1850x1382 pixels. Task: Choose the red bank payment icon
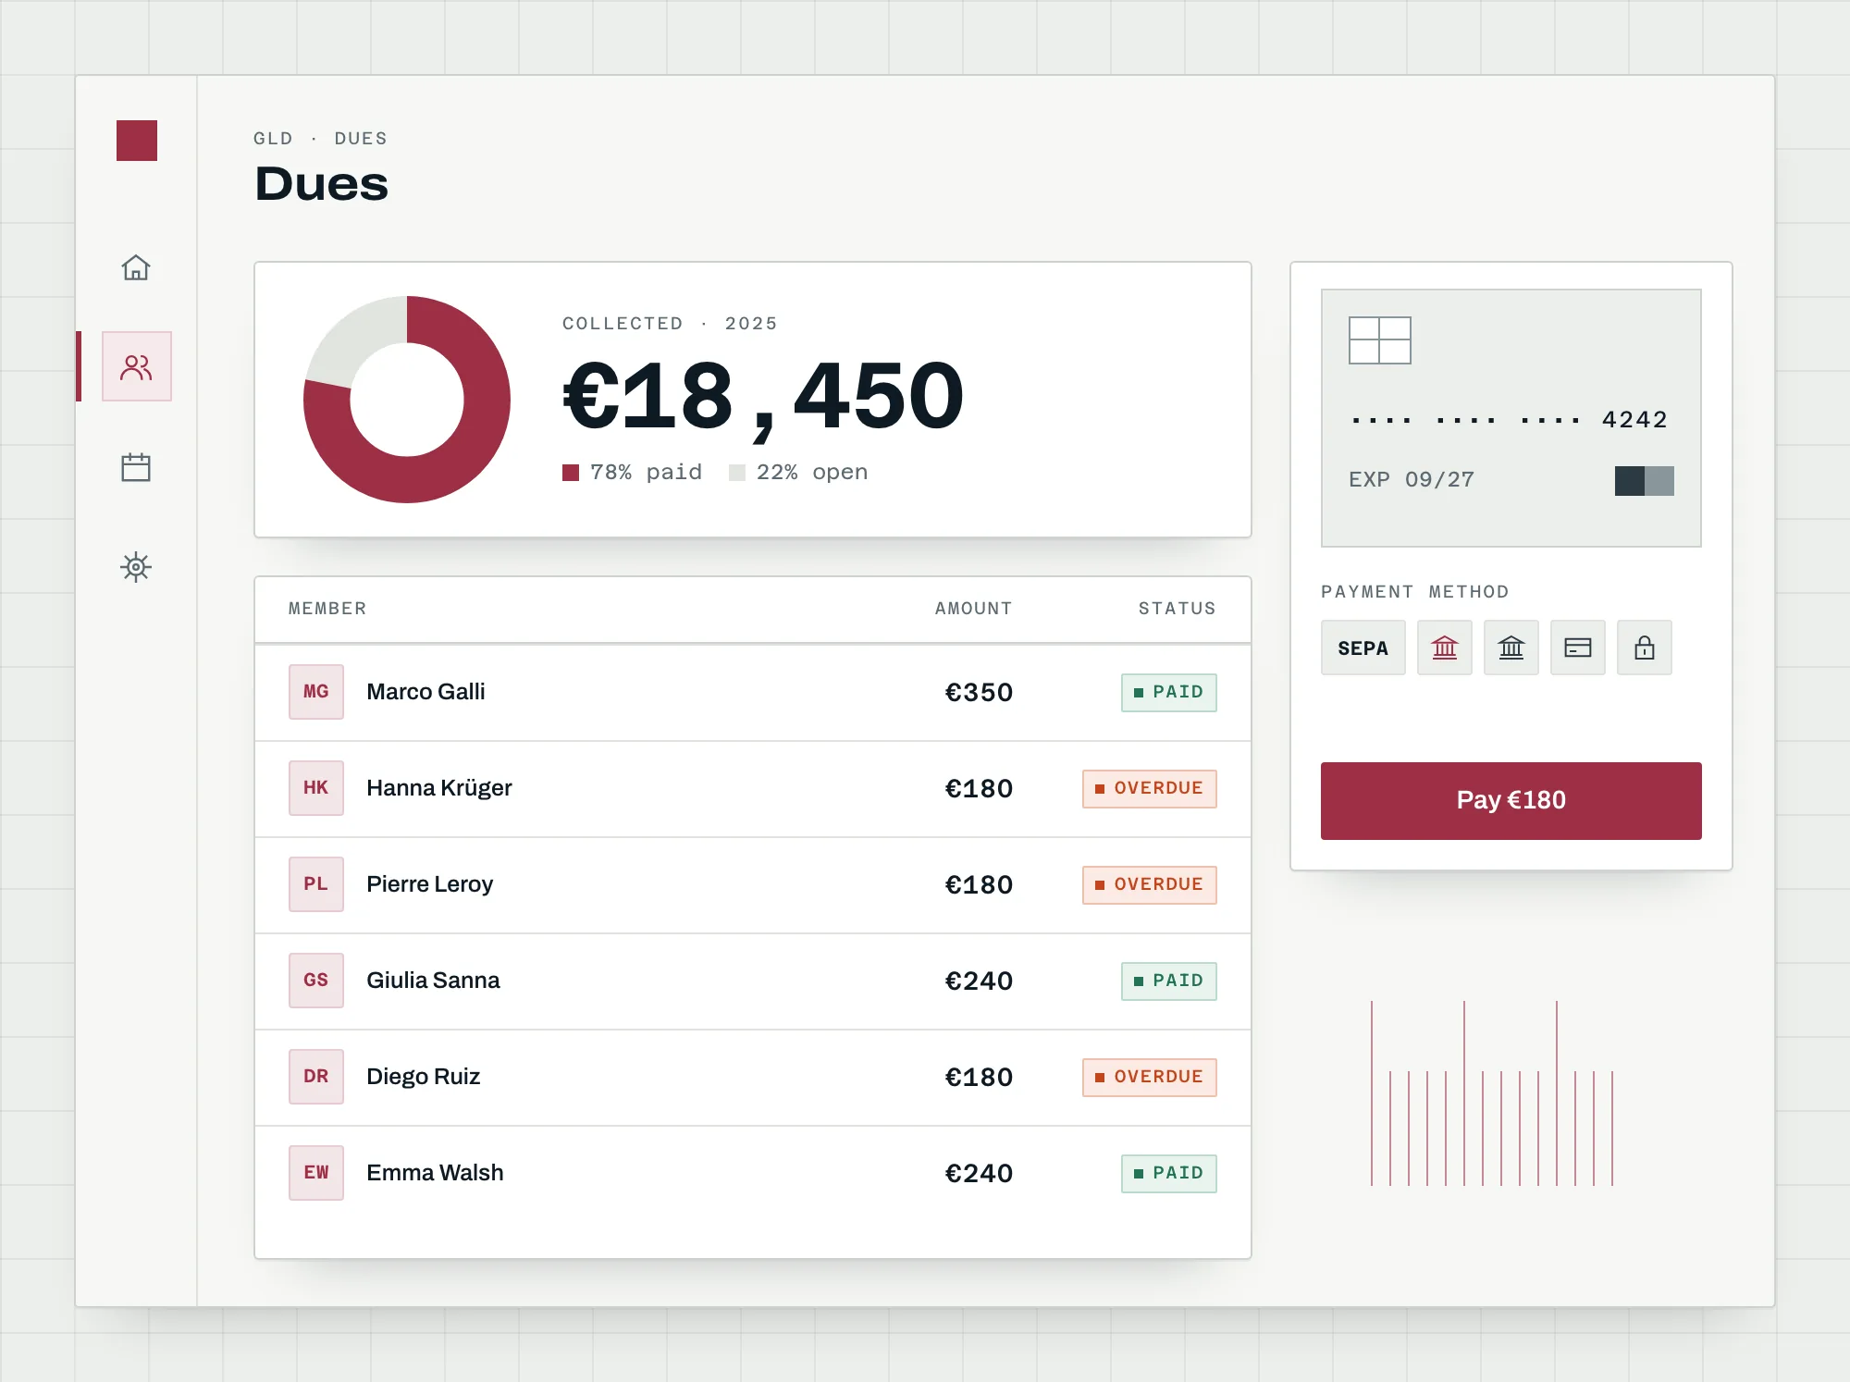click(1445, 648)
